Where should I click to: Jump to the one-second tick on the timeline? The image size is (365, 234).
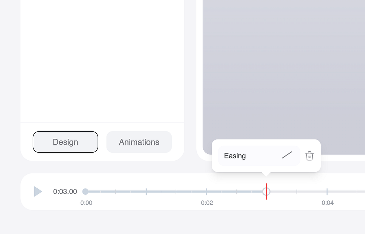coord(146,191)
